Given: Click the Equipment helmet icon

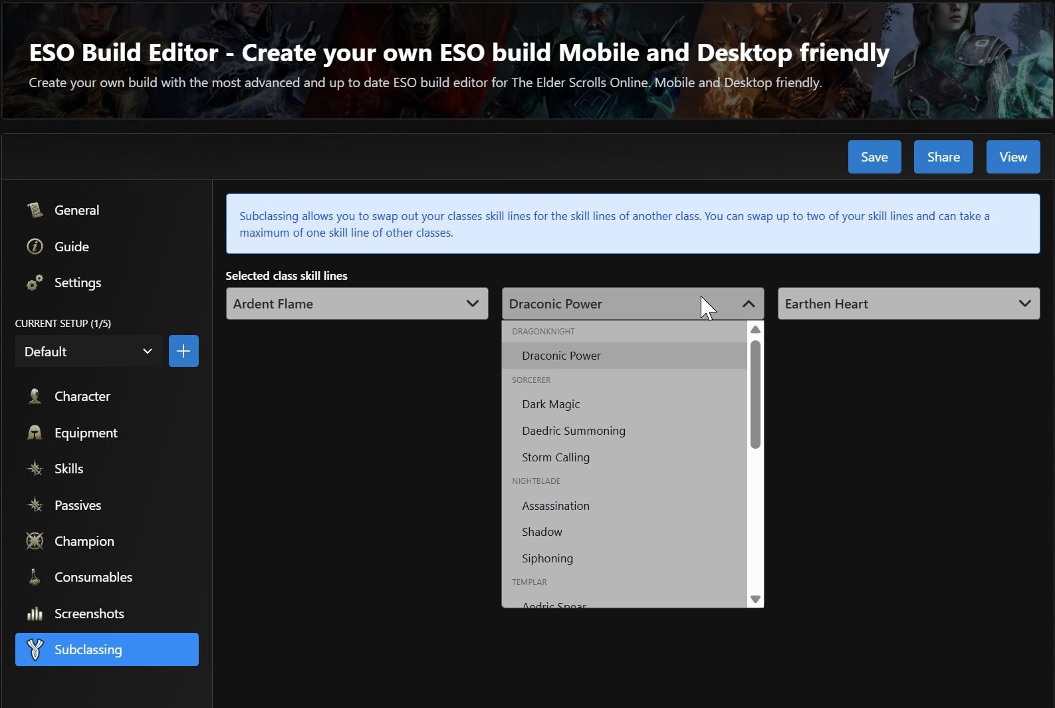Looking at the screenshot, I should tap(35, 433).
